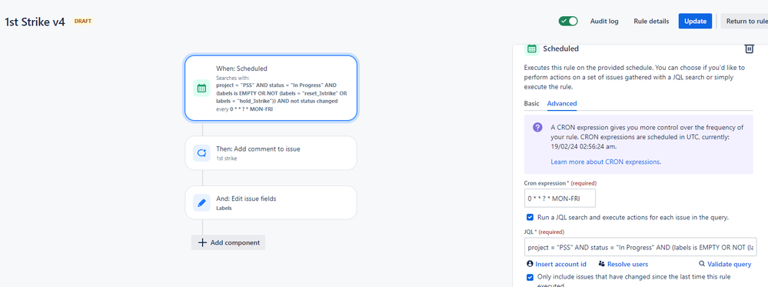Click the blue Update button
Screen dimensions: 768x287
point(695,21)
